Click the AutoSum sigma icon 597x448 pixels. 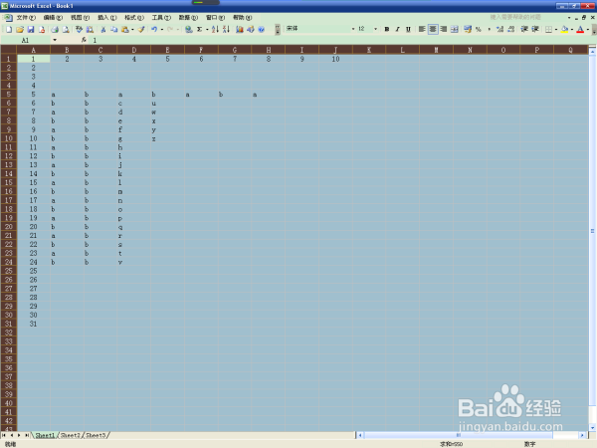tap(200, 29)
